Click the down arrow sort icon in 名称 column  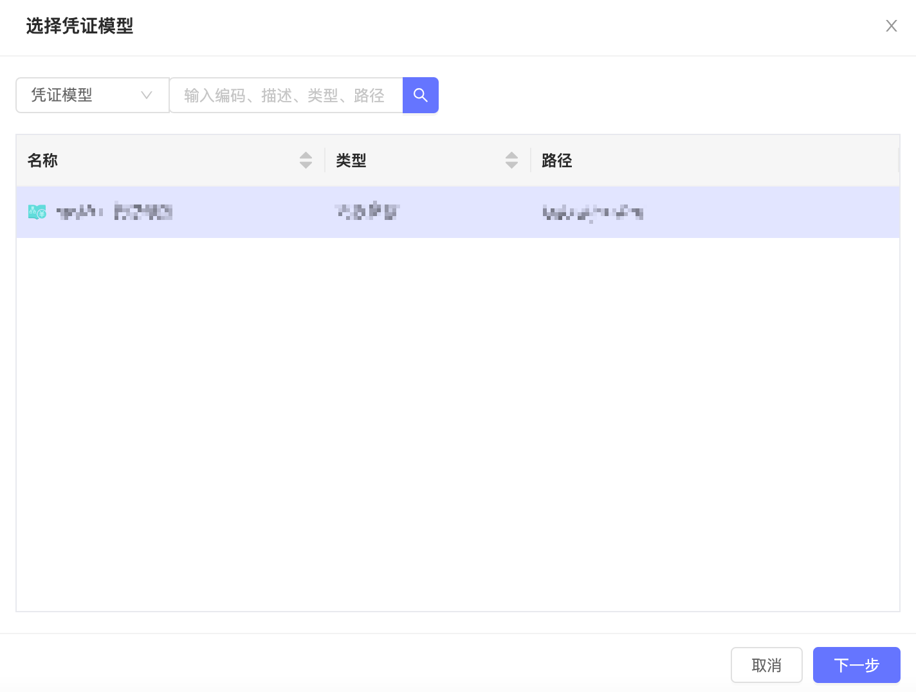pyautogui.click(x=306, y=165)
